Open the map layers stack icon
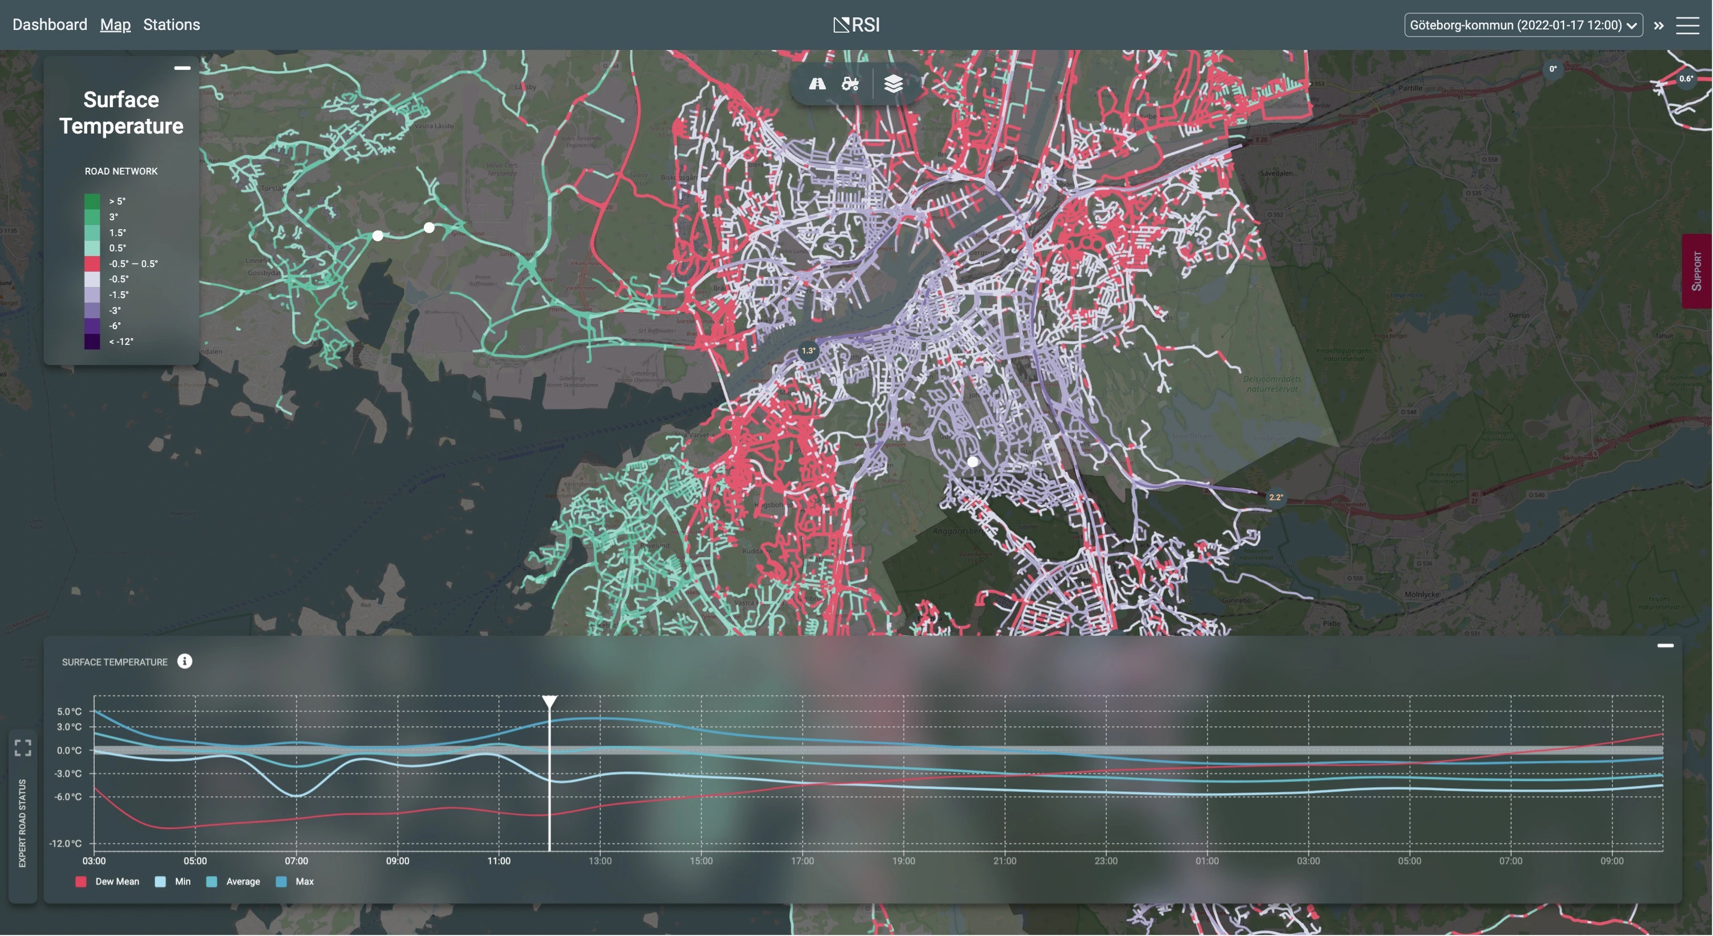The height and width of the screenshot is (936, 1713). tap(893, 83)
